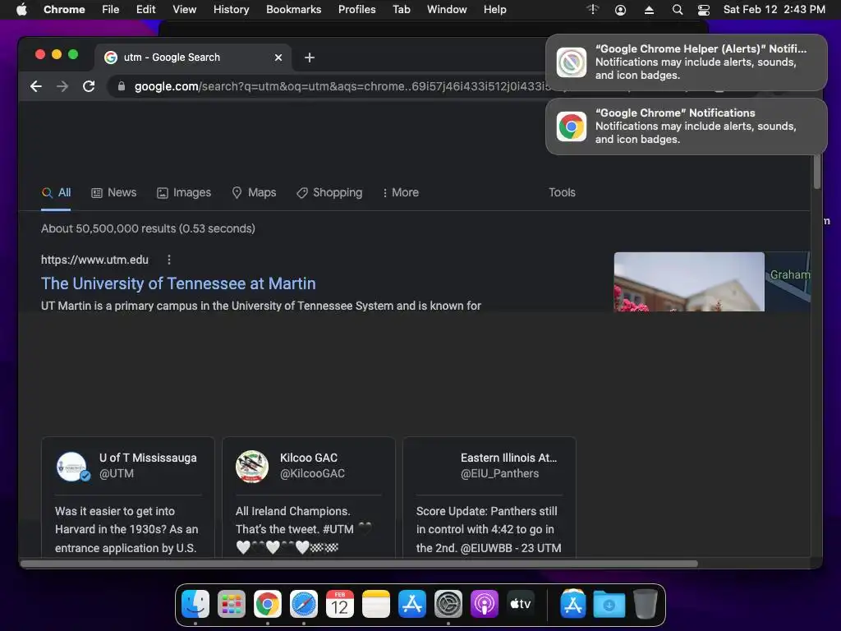Image resolution: width=841 pixels, height=631 pixels.
Task: Open The University of Tennessee at Martin link
Action: point(178,283)
